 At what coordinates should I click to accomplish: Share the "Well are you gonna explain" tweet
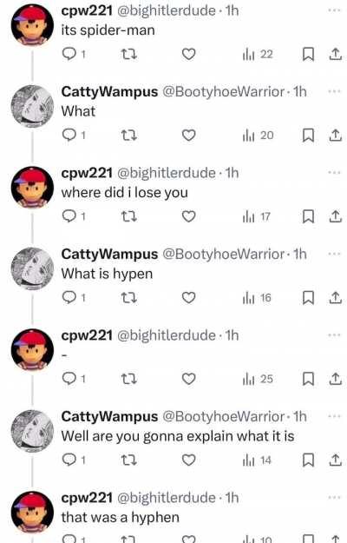coord(335,460)
